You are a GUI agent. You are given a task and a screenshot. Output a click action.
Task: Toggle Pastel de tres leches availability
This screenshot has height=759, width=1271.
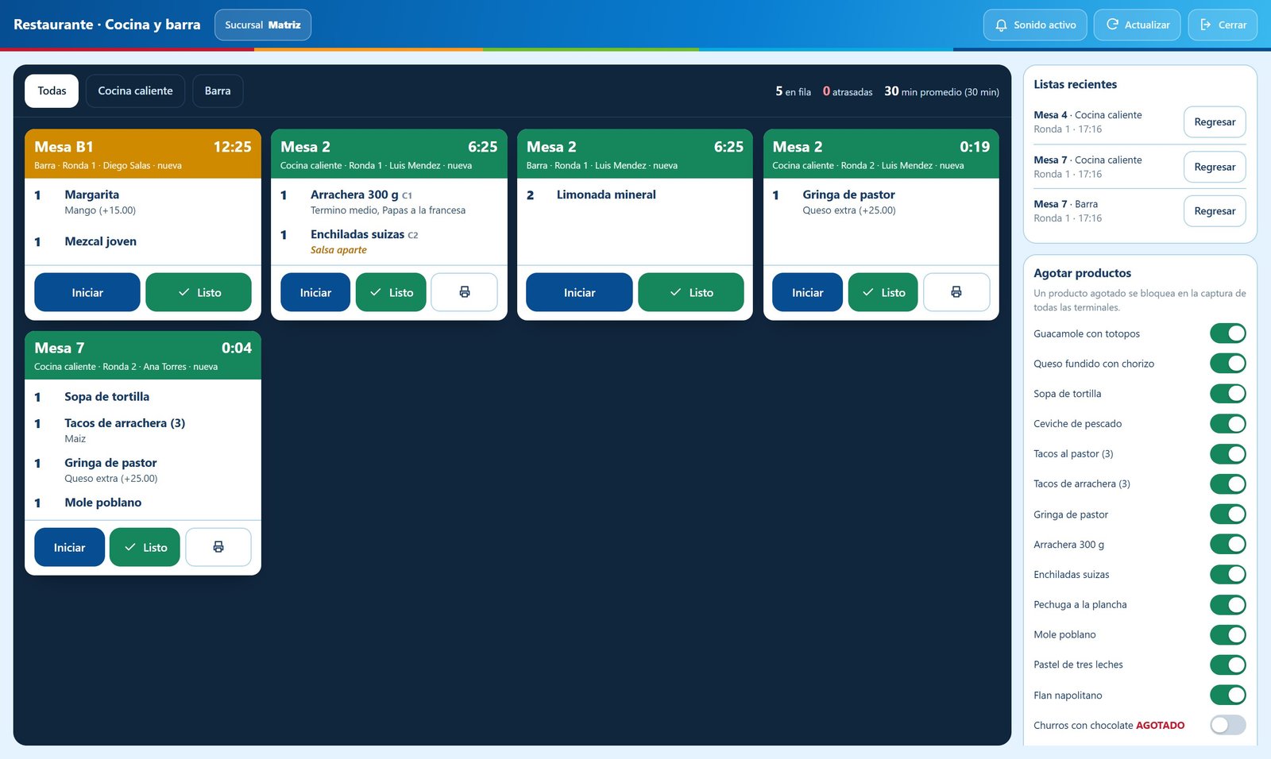[x=1228, y=665]
